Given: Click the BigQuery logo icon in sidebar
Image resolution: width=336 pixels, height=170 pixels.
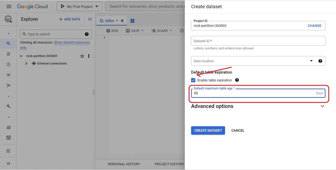Looking at the screenshot, I should pyautogui.click(x=8, y=19).
